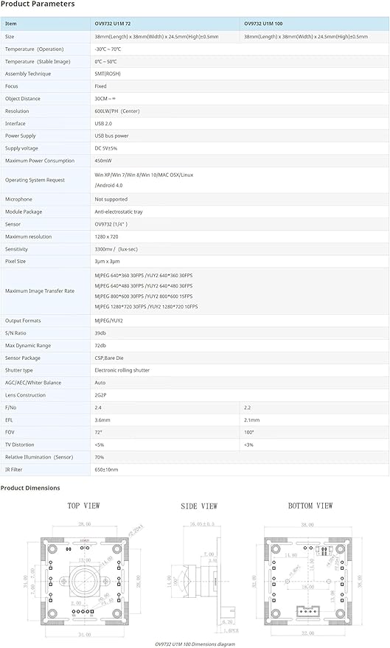This screenshot has width=390, height=648.
Task: Click the Product Dimensions heading
Action: (x=30, y=488)
